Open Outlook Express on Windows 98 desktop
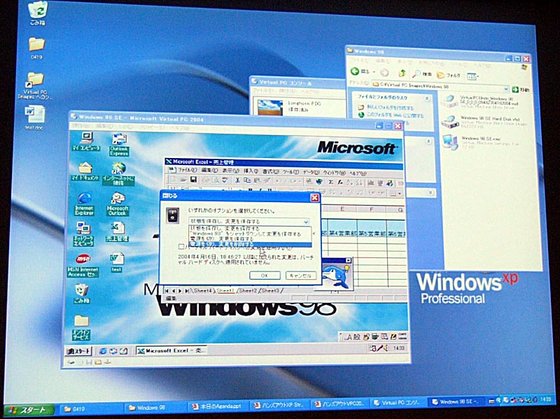 pos(119,144)
